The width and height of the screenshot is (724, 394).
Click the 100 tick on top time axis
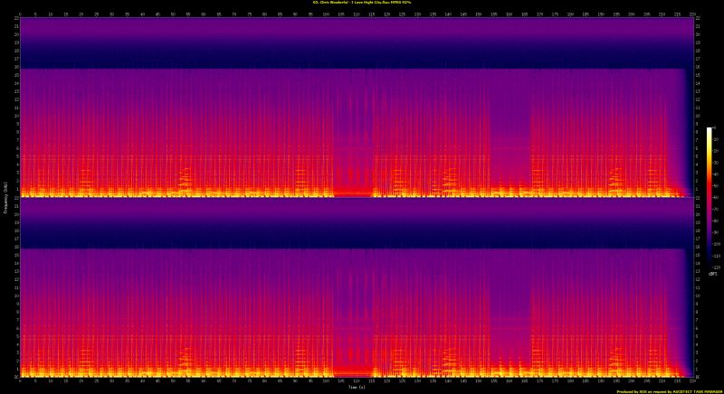(326, 14)
